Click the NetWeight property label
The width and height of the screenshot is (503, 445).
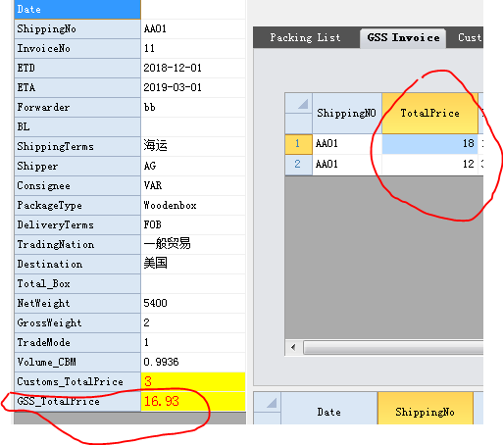[x=77, y=303]
